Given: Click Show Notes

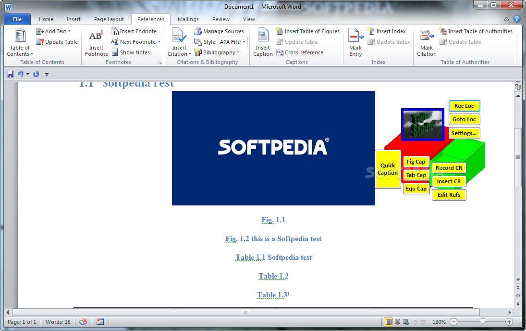Looking at the screenshot, I should coord(131,52).
